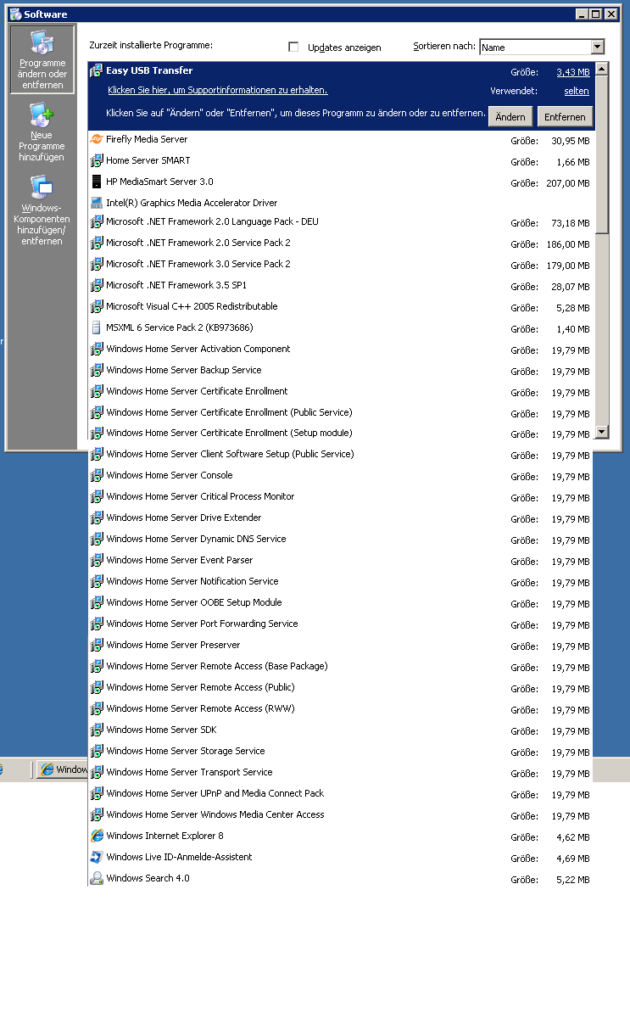Click the scrollbar up arrow
Screen dimensions: 630x1035
point(602,69)
